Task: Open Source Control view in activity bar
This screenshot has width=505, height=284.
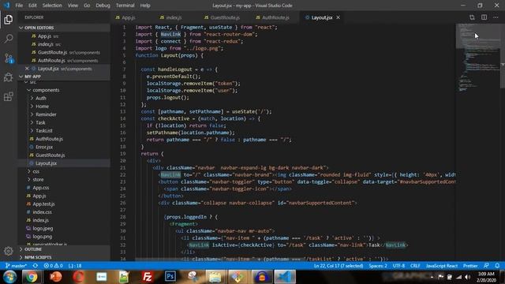Action: tap(9, 58)
